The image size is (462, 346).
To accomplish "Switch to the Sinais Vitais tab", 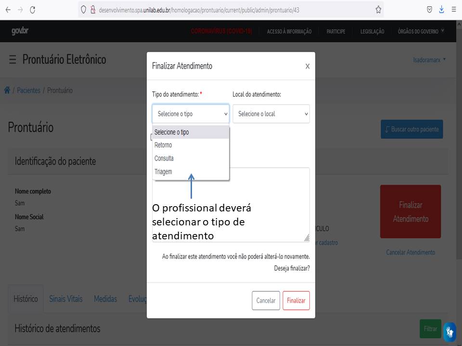I will point(66,299).
